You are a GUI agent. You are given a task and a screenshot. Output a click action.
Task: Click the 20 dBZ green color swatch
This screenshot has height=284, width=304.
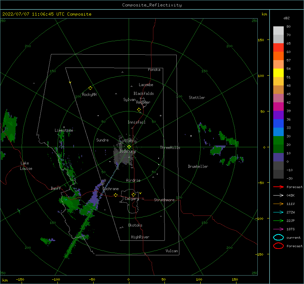click(278, 140)
